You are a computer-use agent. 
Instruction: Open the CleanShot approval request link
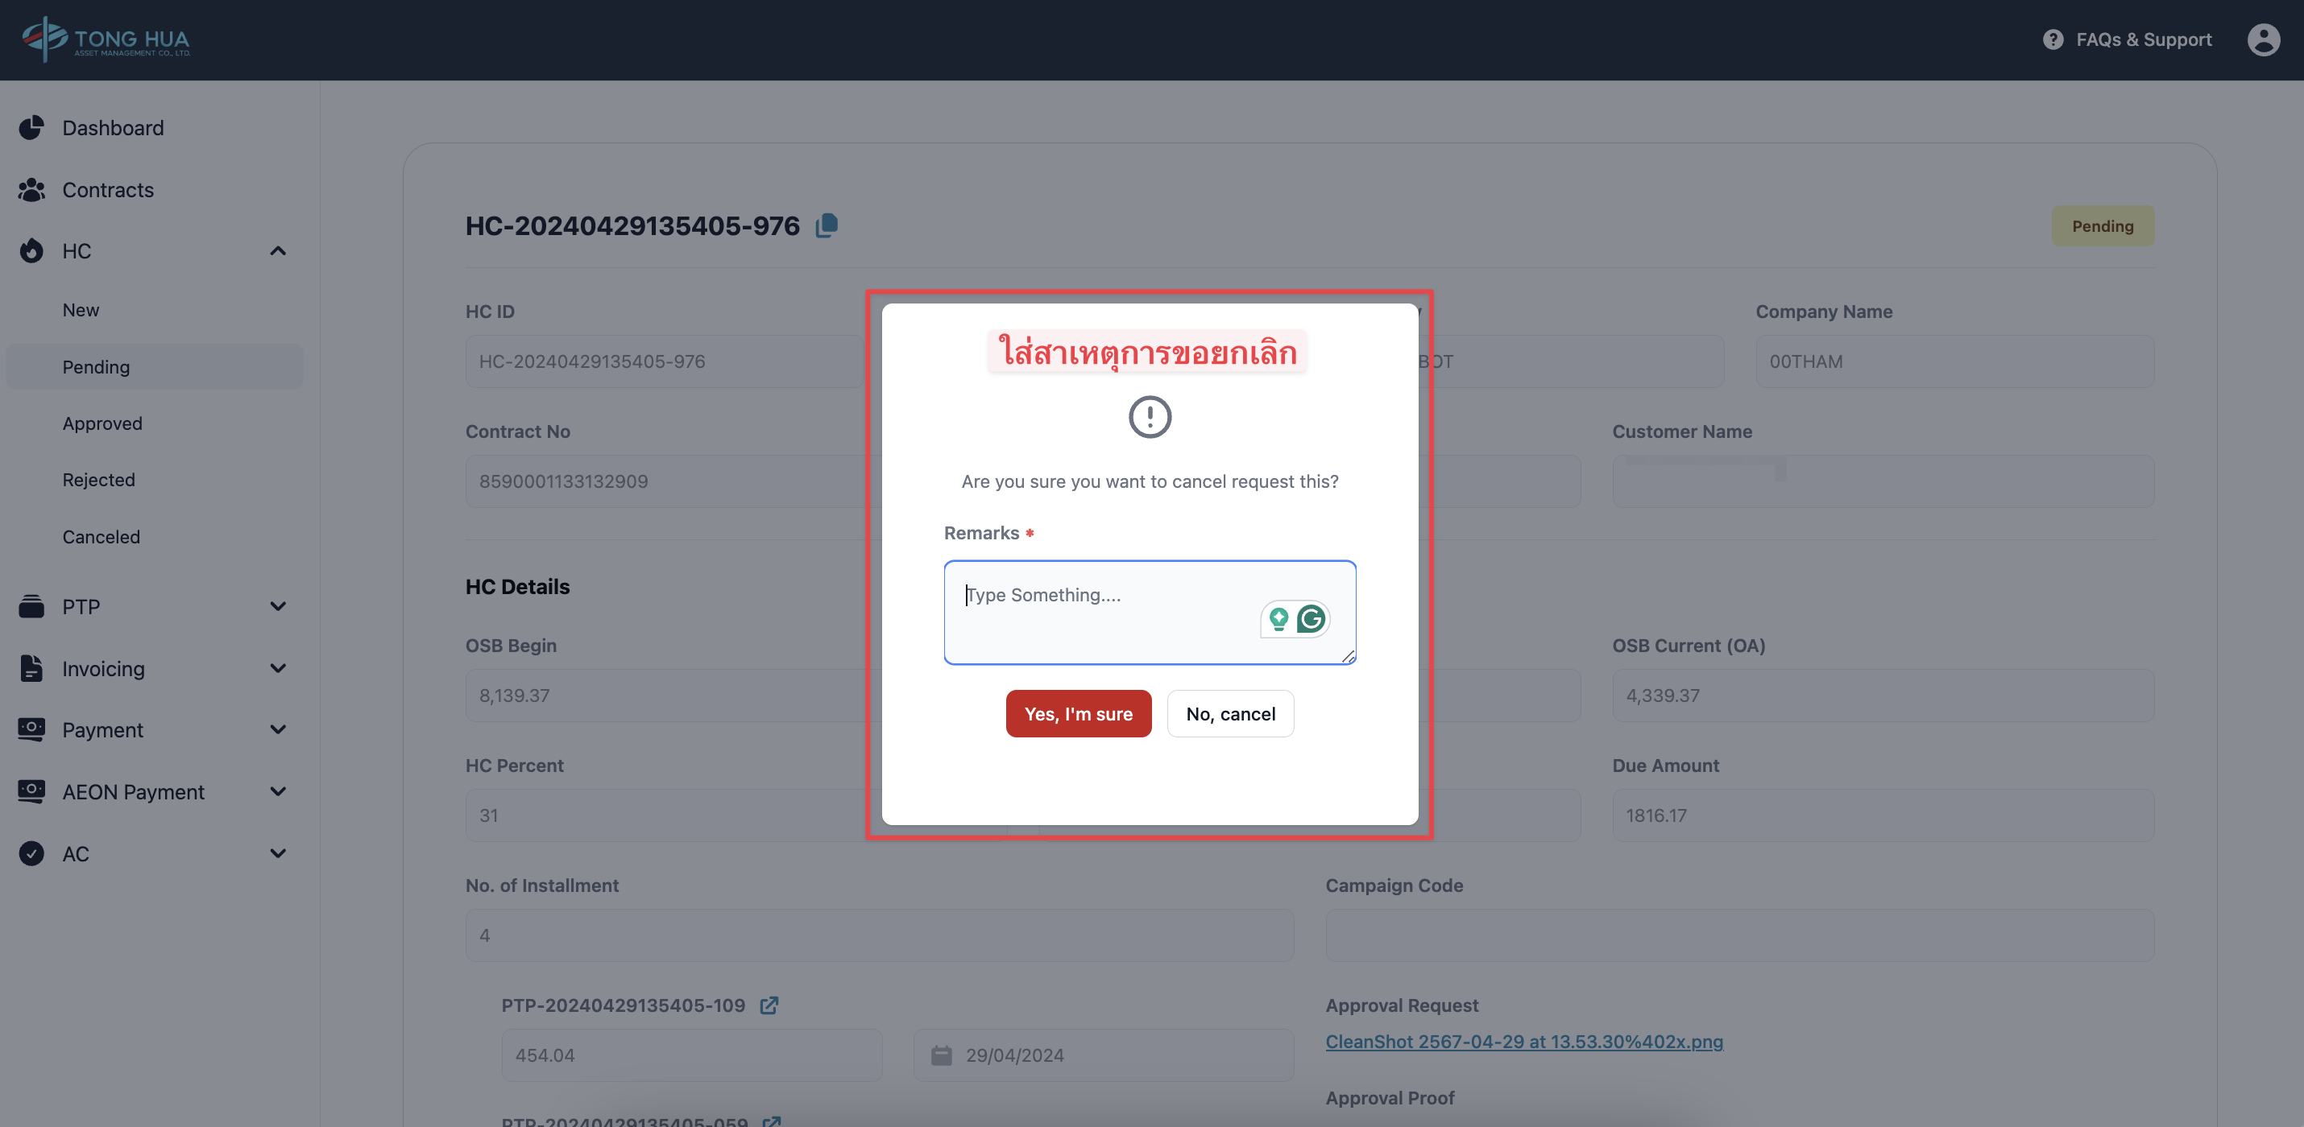click(1523, 1042)
